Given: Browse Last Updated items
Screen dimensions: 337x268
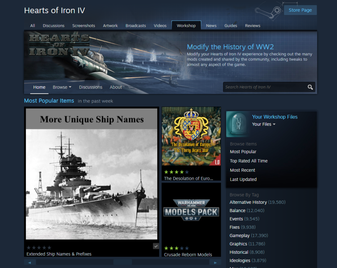Looking at the screenshot, I should [x=243, y=179].
